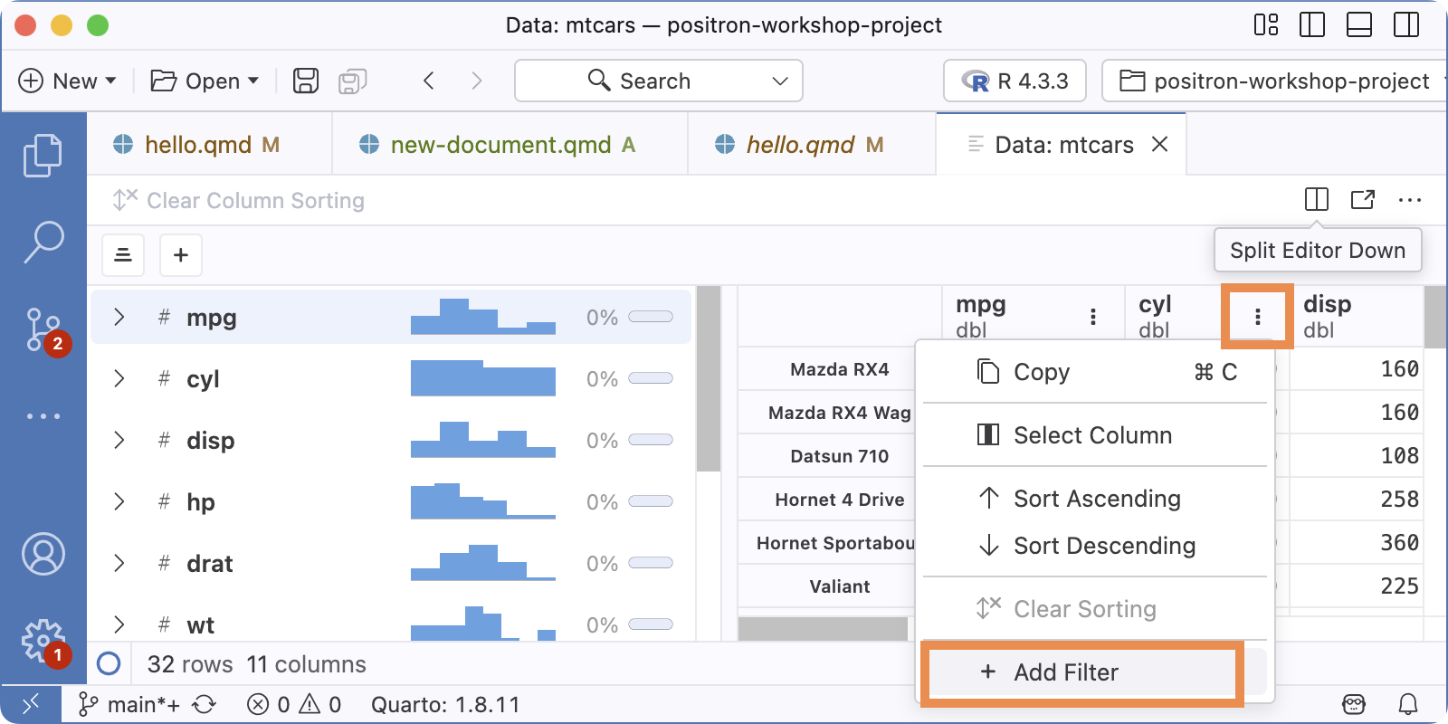This screenshot has height=724, width=1448.
Task: Toggle the secondary sidebar layout icon
Action: (1406, 24)
